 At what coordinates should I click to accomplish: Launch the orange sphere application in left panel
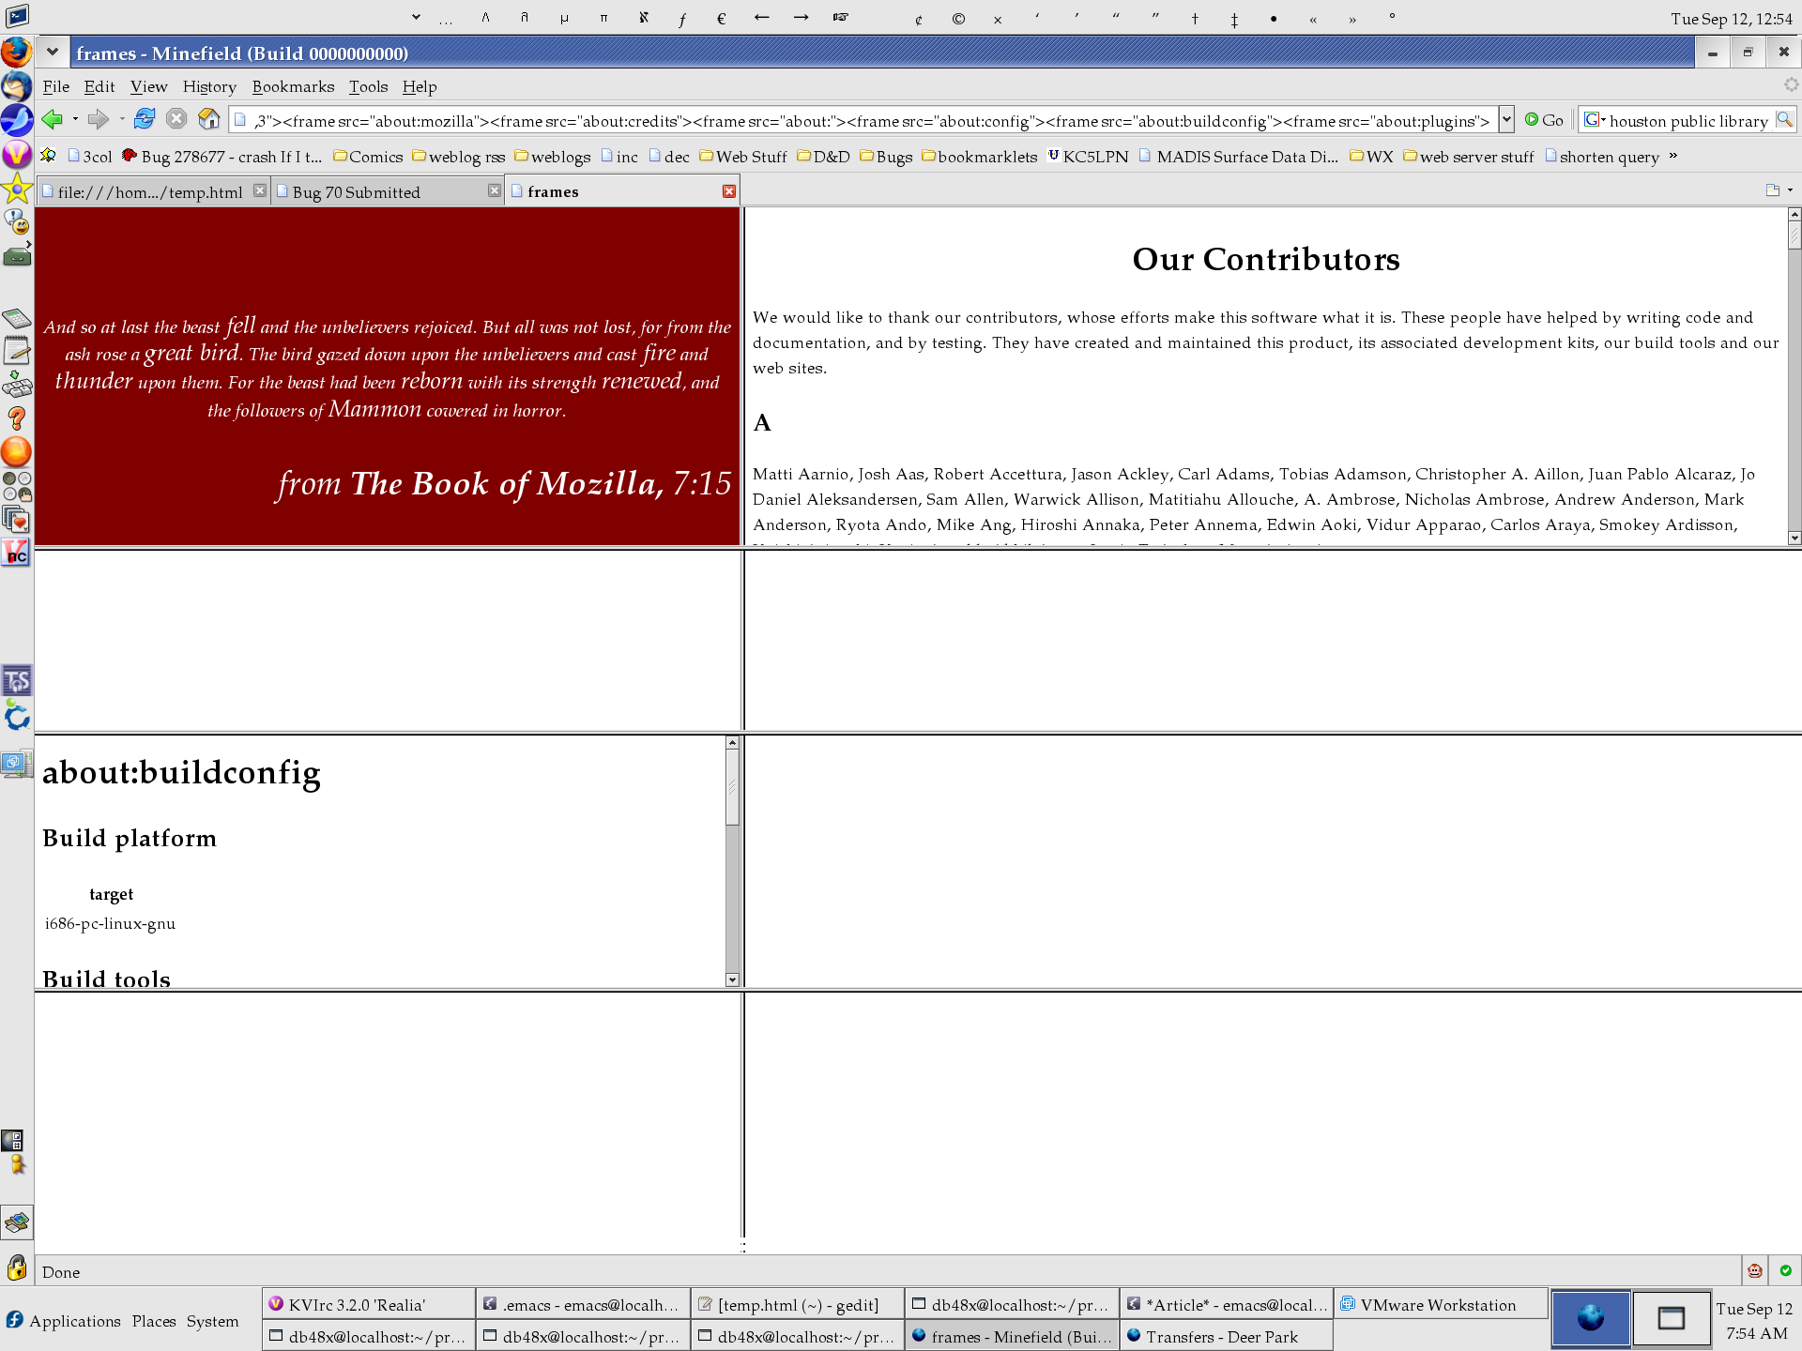pos(16,452)
